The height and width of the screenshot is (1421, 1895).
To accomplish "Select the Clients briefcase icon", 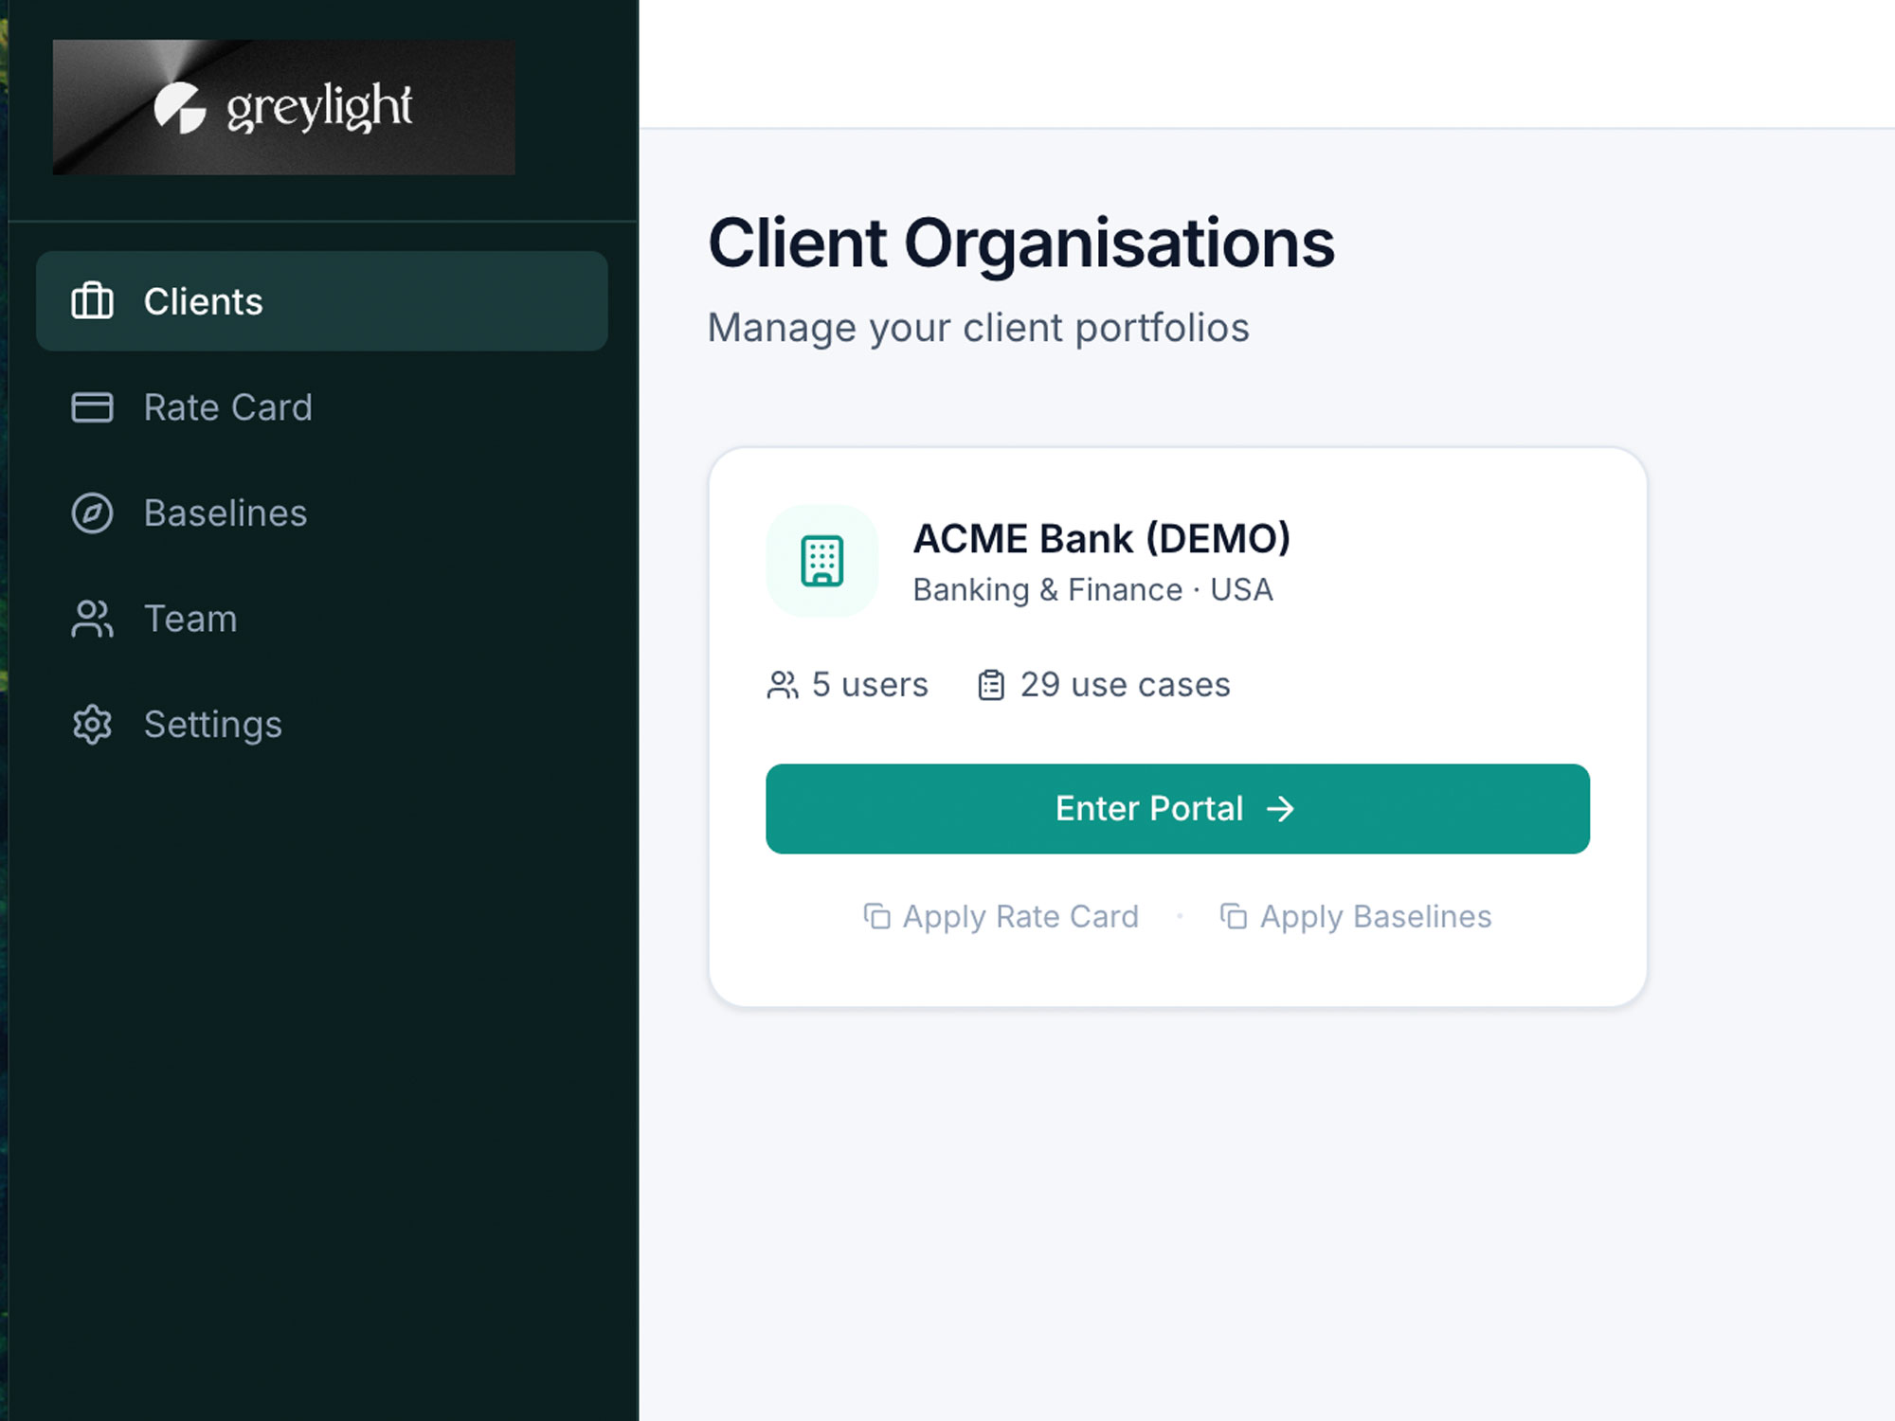I will (92, 301).
